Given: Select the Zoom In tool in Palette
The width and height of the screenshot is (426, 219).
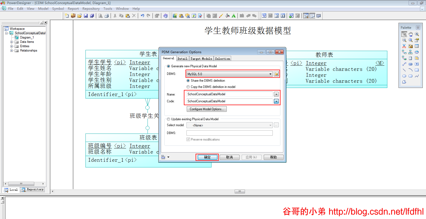Looking at the screenshot, I should pos(417,34).
